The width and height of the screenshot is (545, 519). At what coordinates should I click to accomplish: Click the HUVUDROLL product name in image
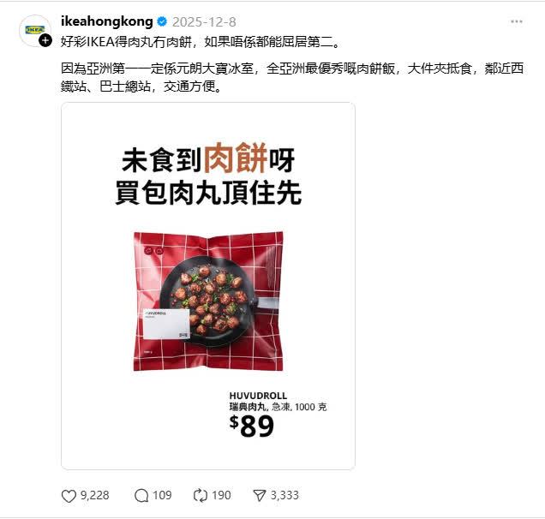(x=258, y=396)
